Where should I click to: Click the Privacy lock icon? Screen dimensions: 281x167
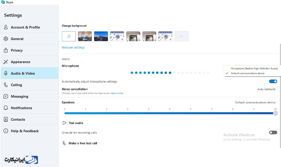point(6,50)
